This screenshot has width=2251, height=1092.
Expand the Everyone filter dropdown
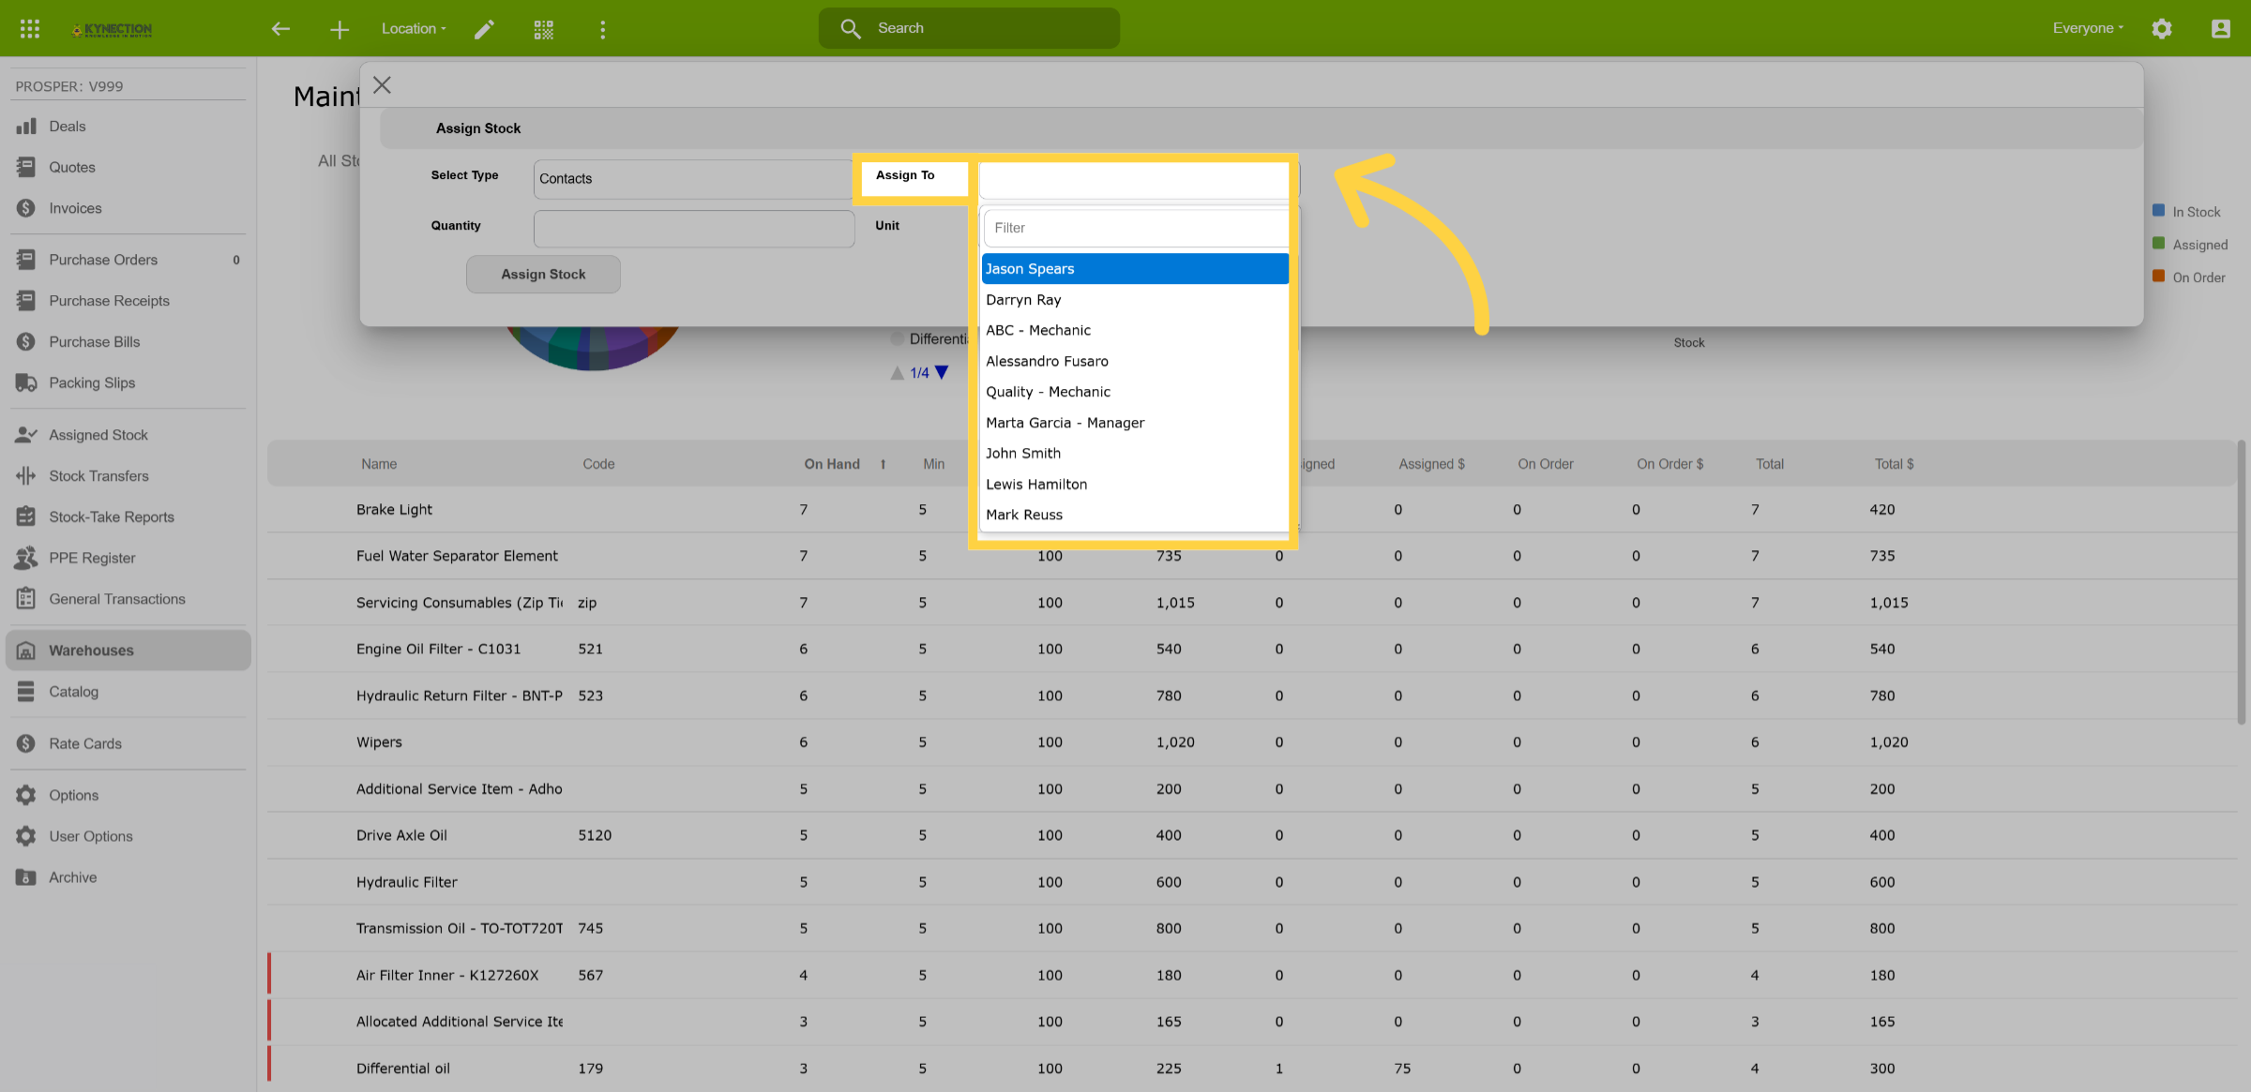coord(2088,28)
